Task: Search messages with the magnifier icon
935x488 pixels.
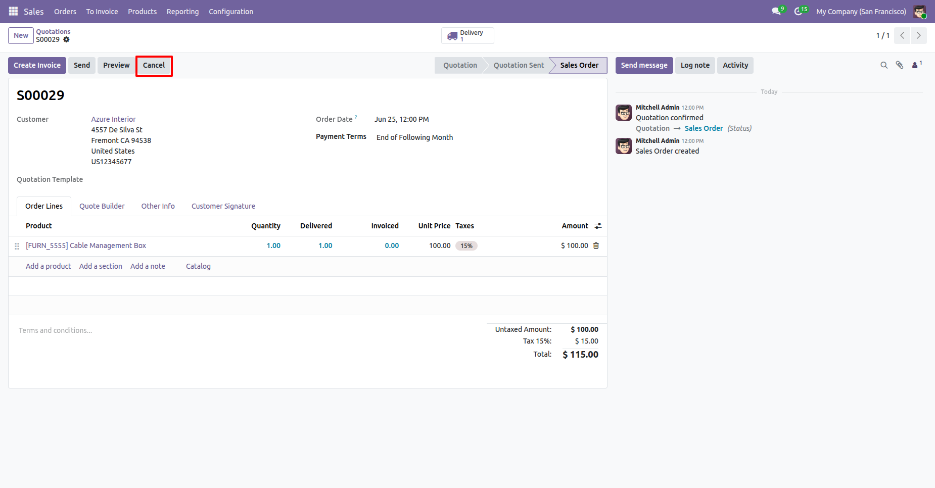Action: click(884, 65)
